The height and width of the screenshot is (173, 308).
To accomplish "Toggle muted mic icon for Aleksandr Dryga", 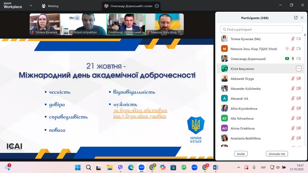I will point(293,79).
